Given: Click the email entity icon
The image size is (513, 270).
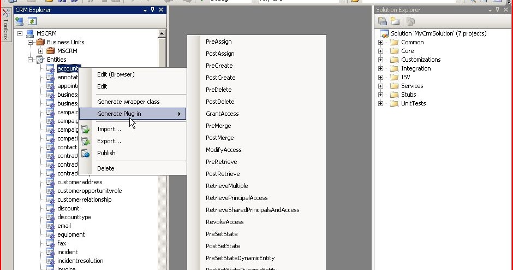Looking at the screenshot, I should click(50, 226).
